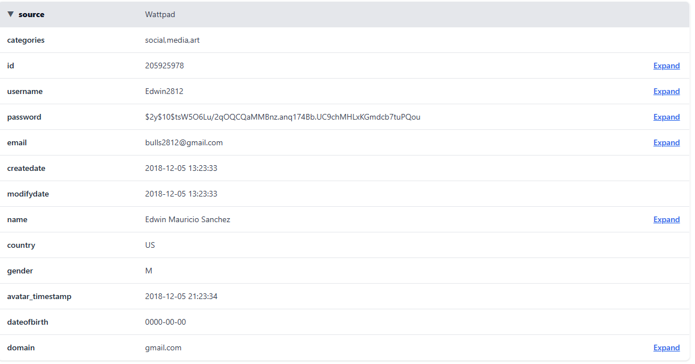
Task: Click the id field label
Action: [10, 66]
